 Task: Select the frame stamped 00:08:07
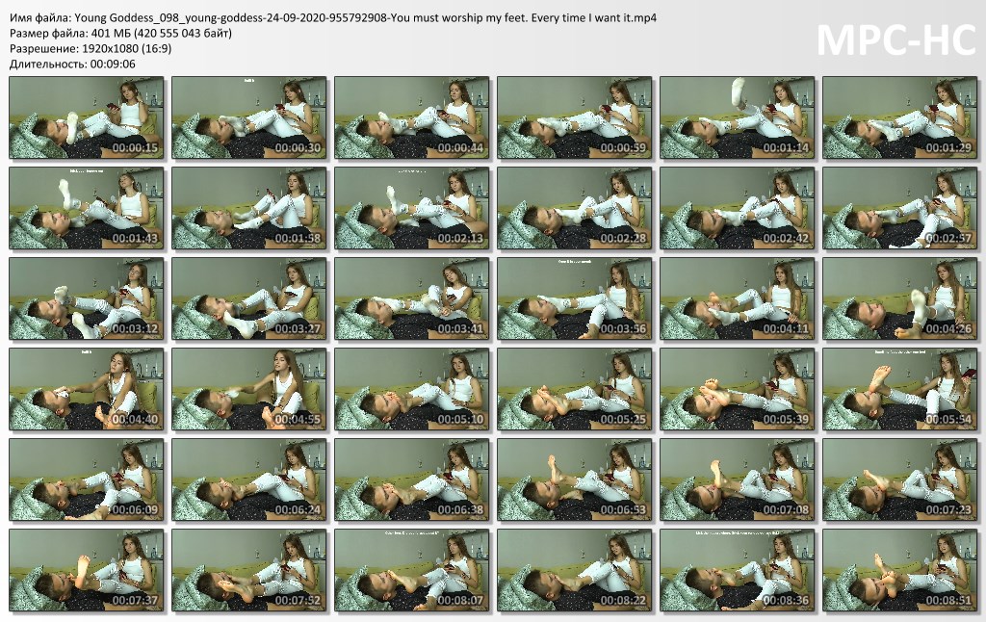[412, 570]
